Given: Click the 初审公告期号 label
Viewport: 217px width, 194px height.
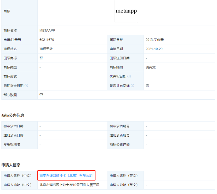Looking at the screenshot, I should tap(119, 126).
